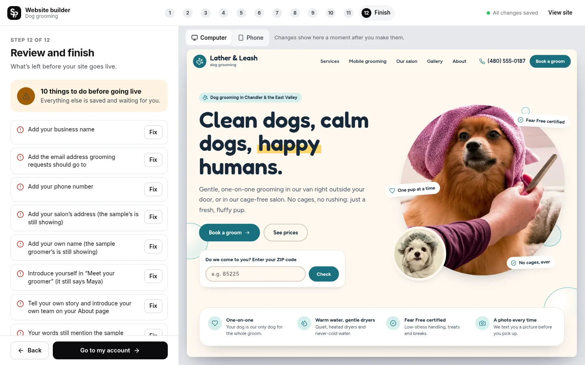Fix the About page story item
This screenshot has height=365, width=585.
pos(153,306)
